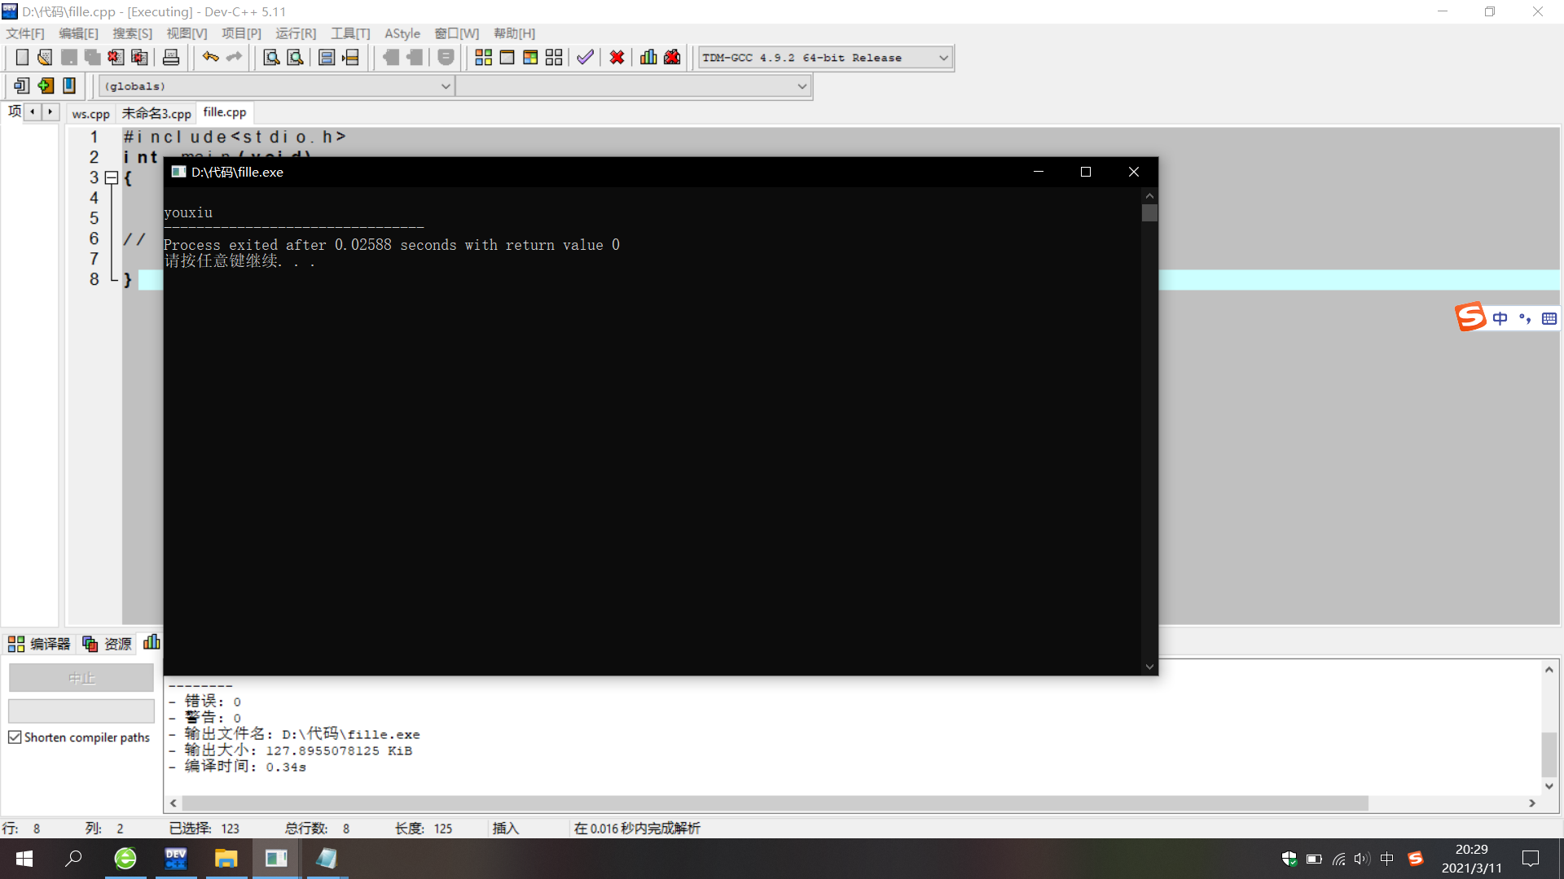Viewport: 1564px width, 879px height.
Task: Open the 项目[P] menu
Action: 241,33
